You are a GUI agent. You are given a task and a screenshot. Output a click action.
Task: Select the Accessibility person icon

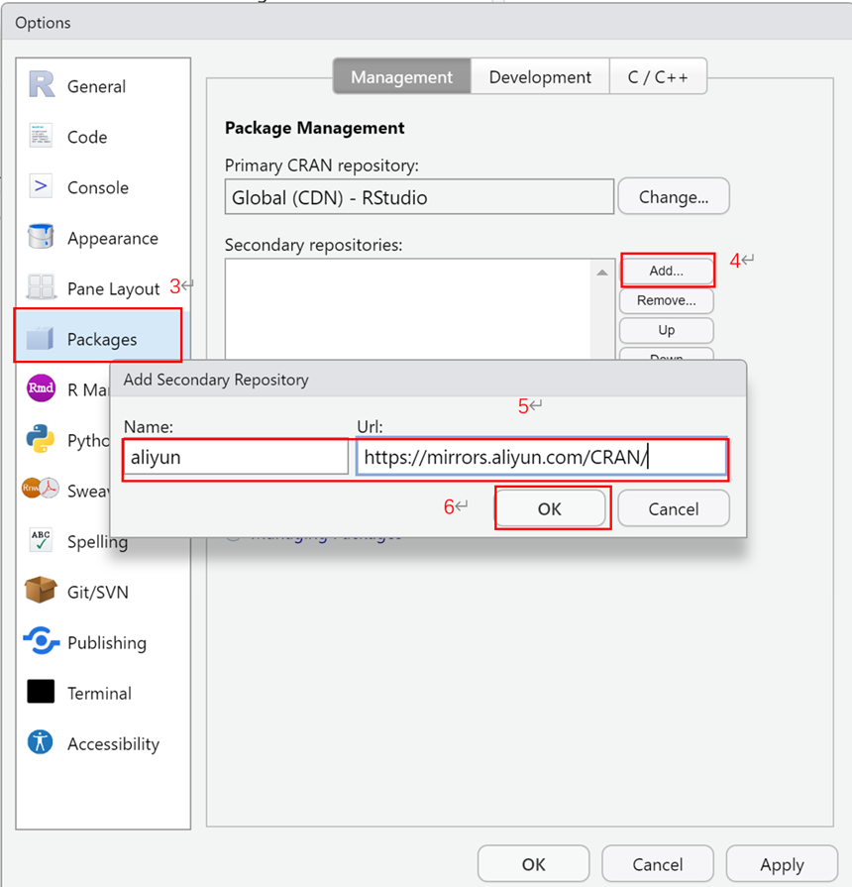pyautogui.click(x=41, y=741)
